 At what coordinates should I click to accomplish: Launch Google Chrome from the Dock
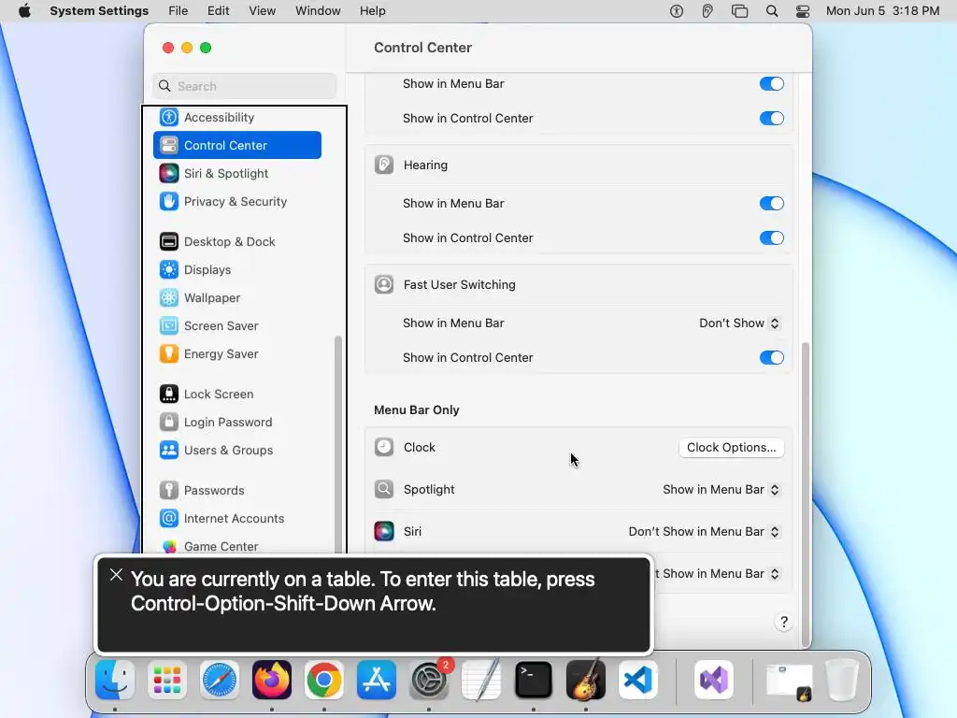324,681
